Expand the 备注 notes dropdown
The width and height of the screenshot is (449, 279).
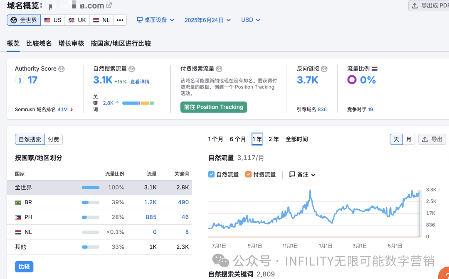(x=302, y=174)
